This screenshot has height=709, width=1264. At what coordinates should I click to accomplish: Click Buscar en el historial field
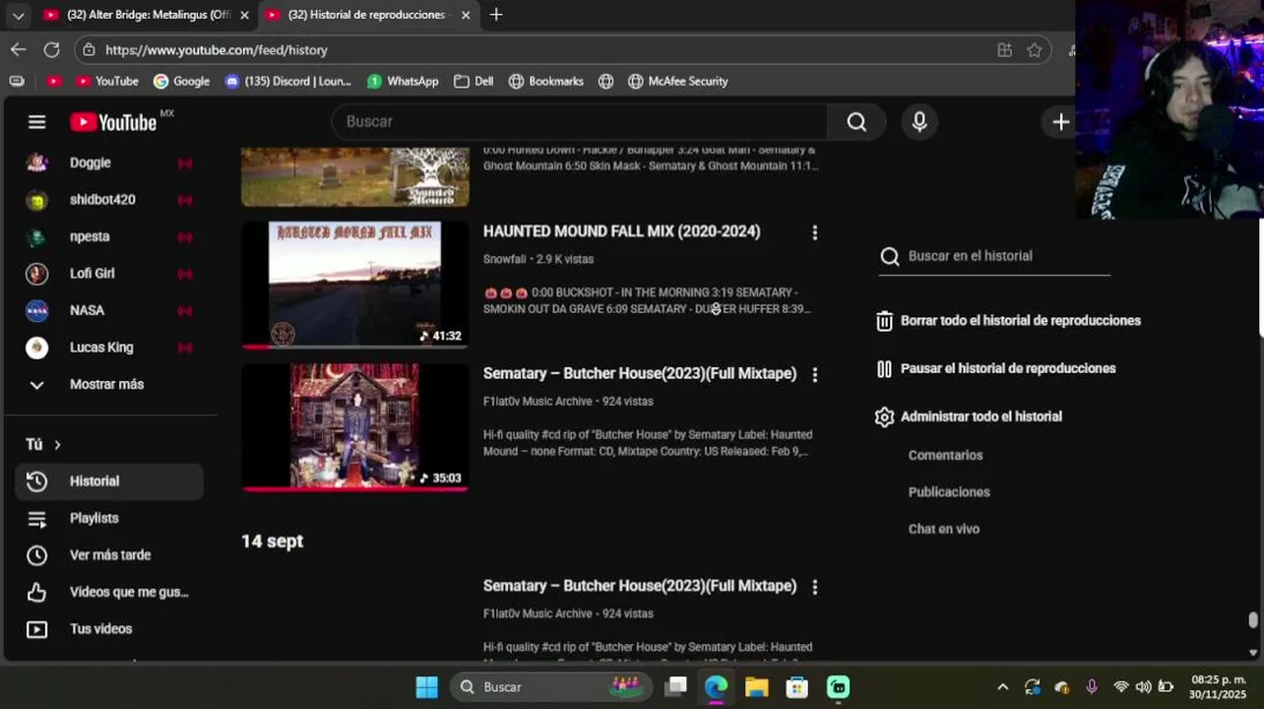pos(994,256)
